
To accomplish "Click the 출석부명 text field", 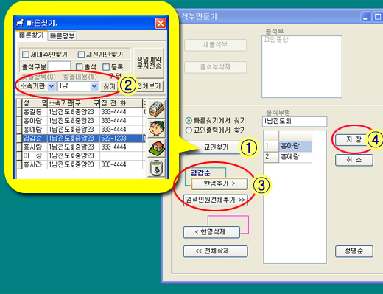I will click(295, 122).
